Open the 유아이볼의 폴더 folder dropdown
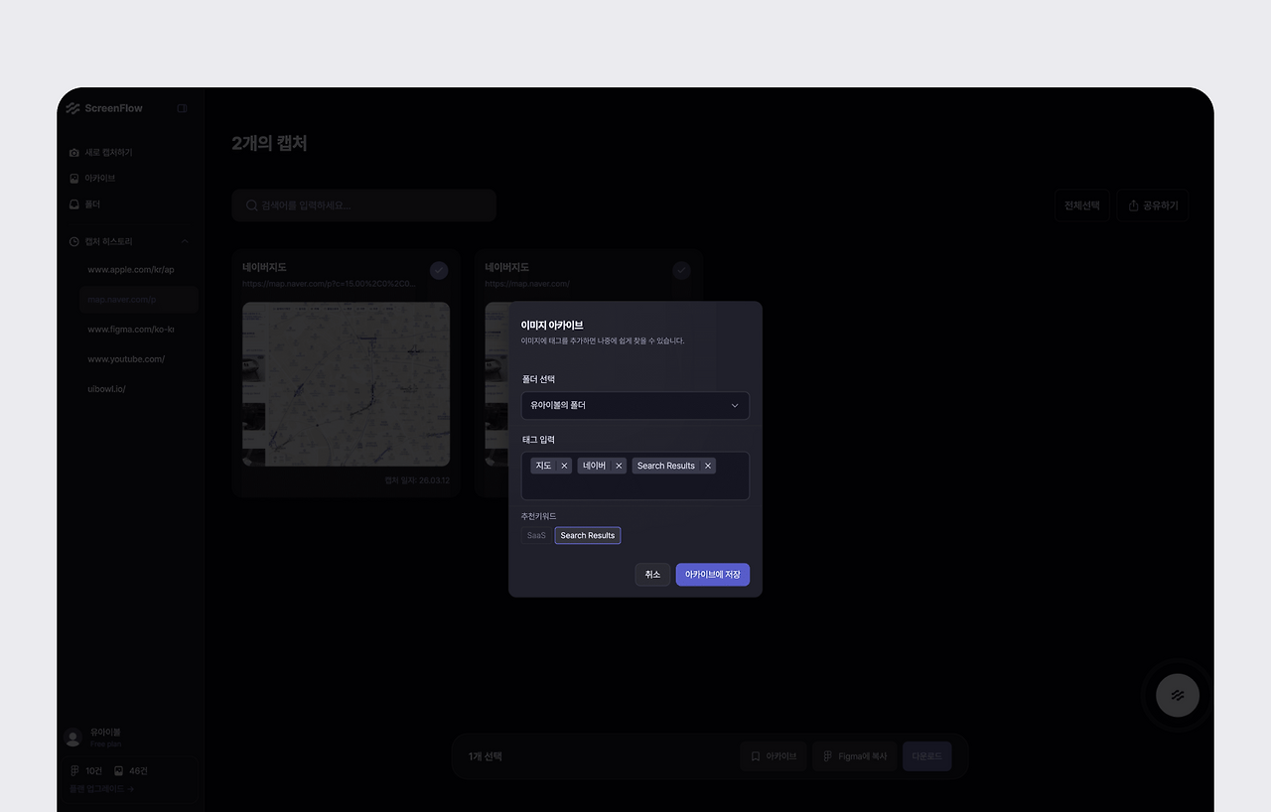Screen dimensions: 1271x812 635,405
